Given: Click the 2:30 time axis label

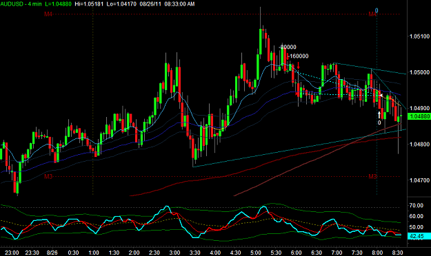Looking at the screenshot, I should click(x=154, y=253).
